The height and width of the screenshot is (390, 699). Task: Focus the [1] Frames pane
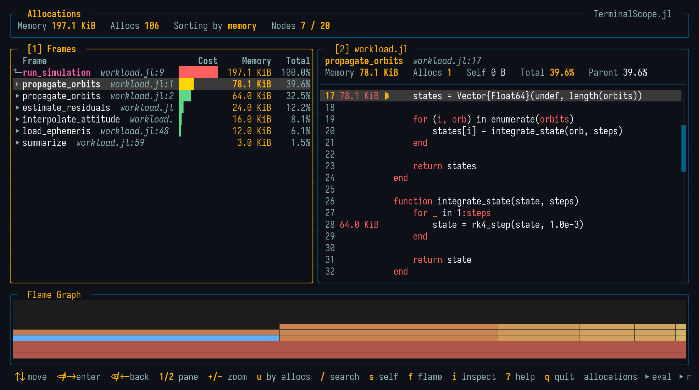[x=52, y=49]
